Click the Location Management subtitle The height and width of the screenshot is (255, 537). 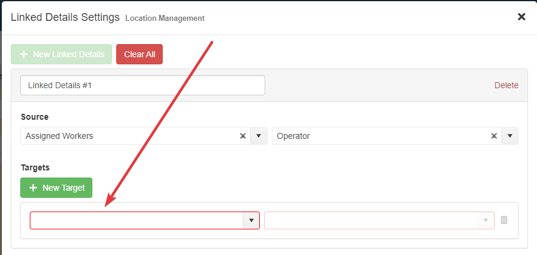coord(164,18)
